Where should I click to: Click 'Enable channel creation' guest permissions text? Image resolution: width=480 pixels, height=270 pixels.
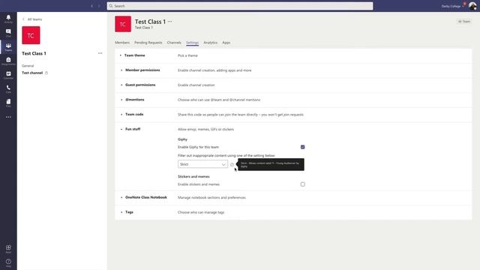[x=196, y=85]
